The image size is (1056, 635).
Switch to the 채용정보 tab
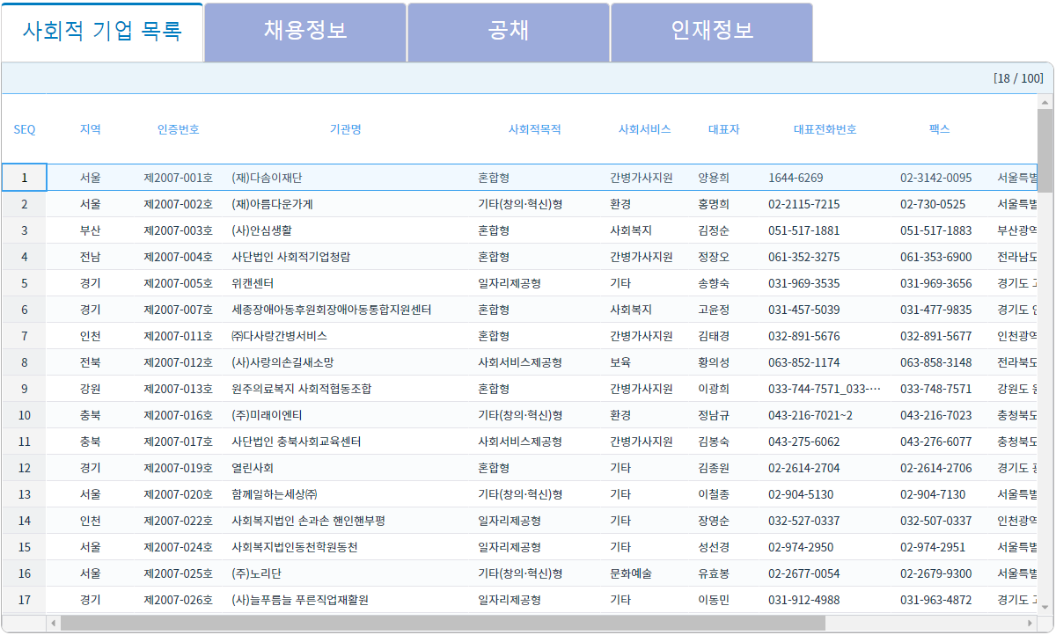point(305,32)
